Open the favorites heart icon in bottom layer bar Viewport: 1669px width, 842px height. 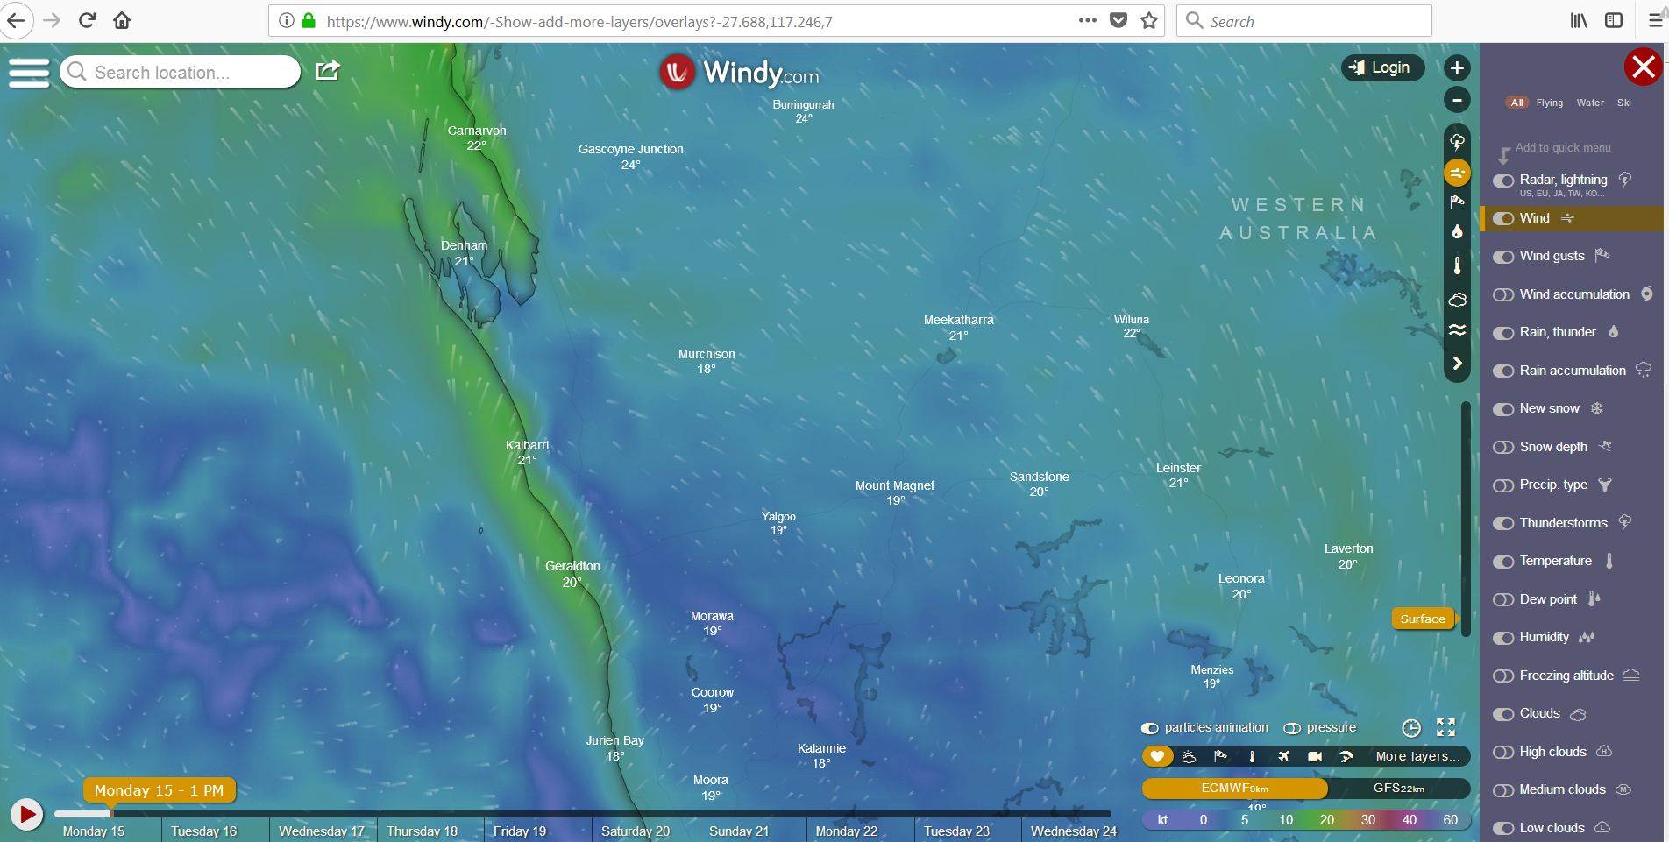click(x=1157, y=756)
